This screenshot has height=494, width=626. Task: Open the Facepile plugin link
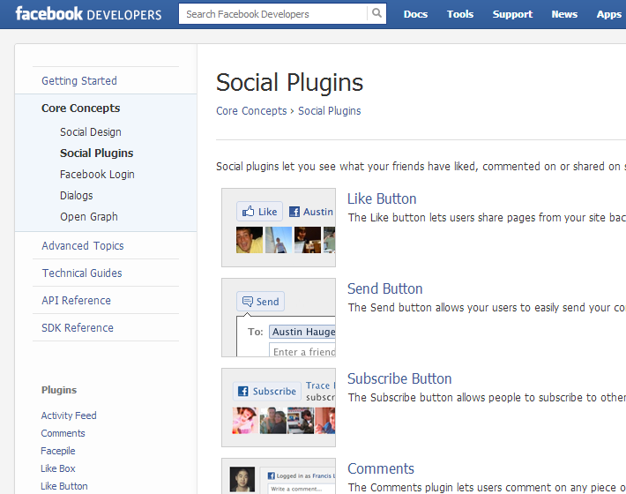pyautogui.click(x=58, y=451)
